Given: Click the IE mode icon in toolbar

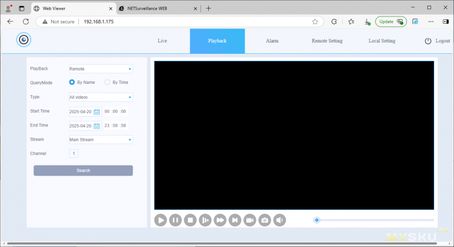Looking at the screenshot, I should click(x=415, y=22).
